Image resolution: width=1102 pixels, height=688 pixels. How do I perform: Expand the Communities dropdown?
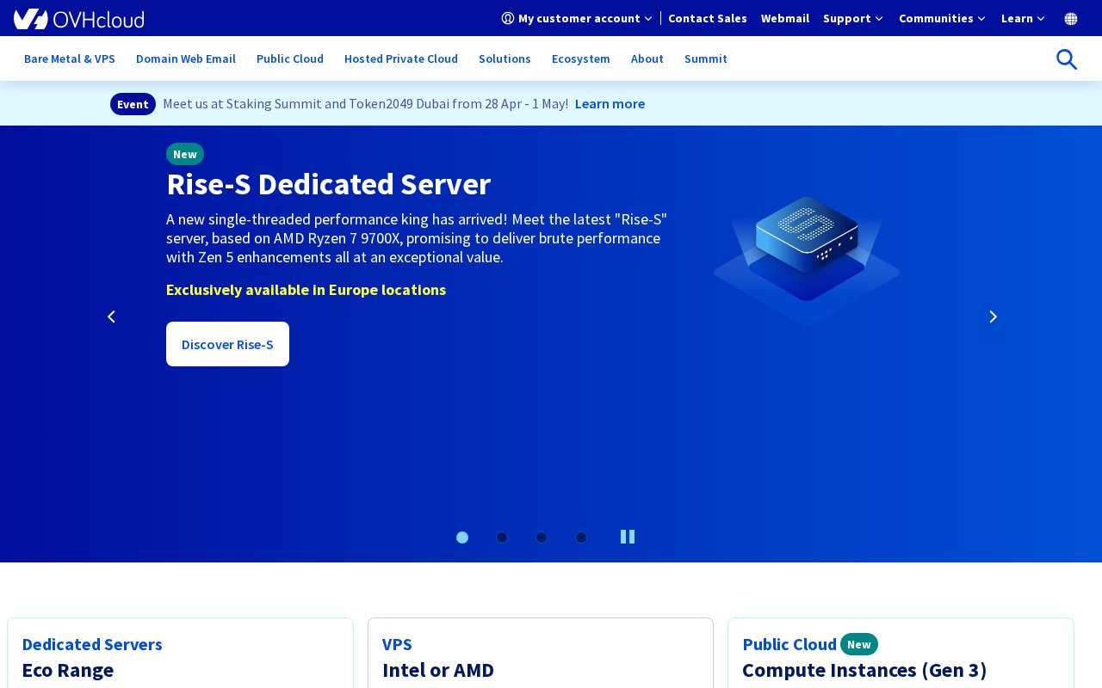(943, 18)
